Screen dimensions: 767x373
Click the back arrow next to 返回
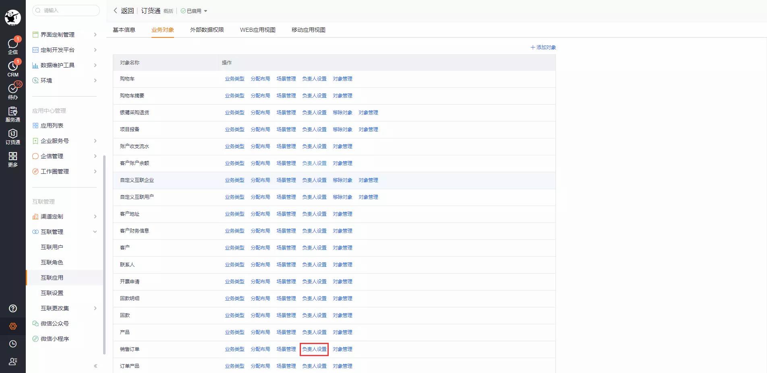tap(115, 11)
